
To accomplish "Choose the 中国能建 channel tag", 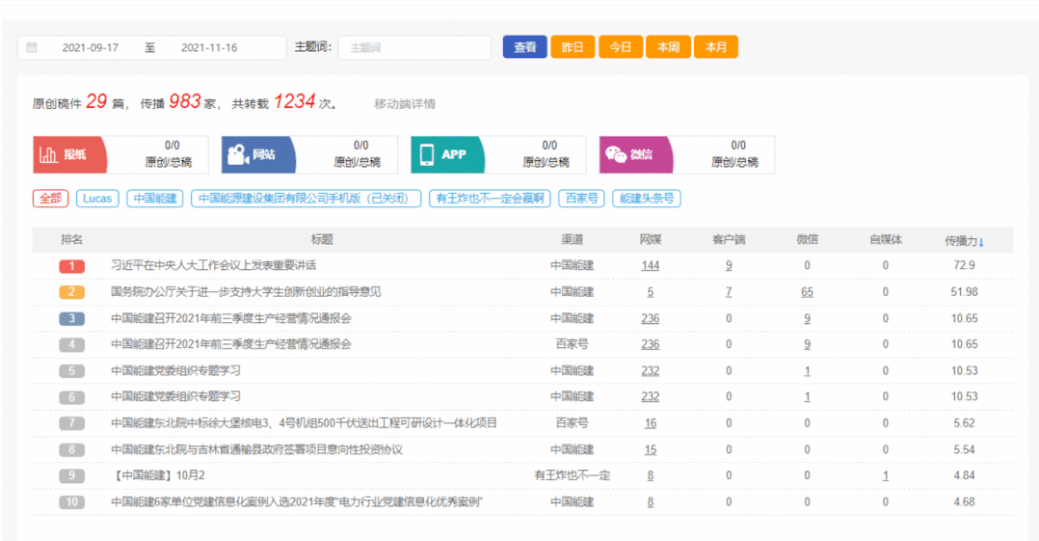I will [154, 199].
